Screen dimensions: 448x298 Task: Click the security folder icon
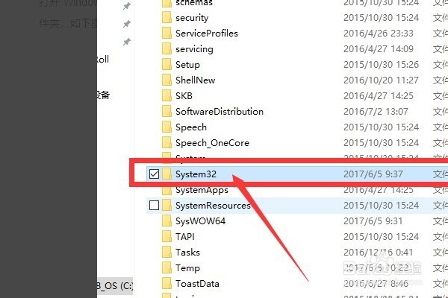(167, 18)
